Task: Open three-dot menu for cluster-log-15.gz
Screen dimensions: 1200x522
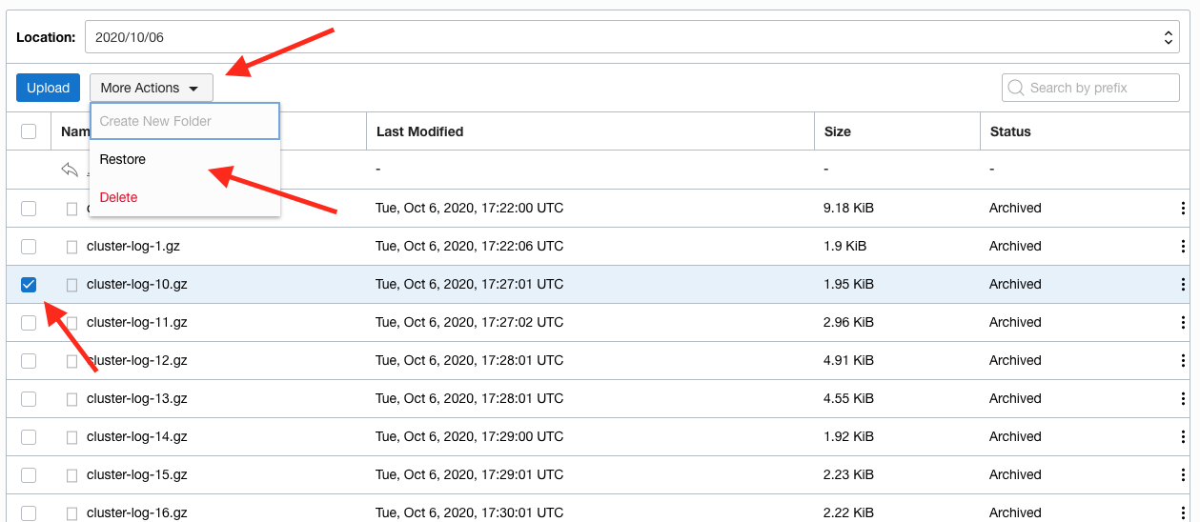Action: (1183, 474)
